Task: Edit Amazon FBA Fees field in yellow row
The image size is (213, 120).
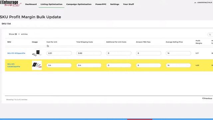Action: [148, 65]
